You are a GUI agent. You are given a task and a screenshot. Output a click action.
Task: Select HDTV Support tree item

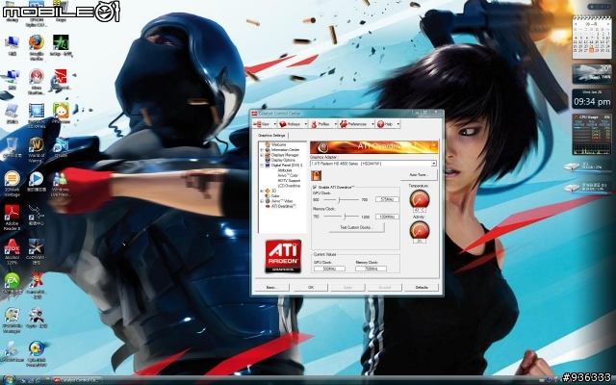(x=289, y=180)
